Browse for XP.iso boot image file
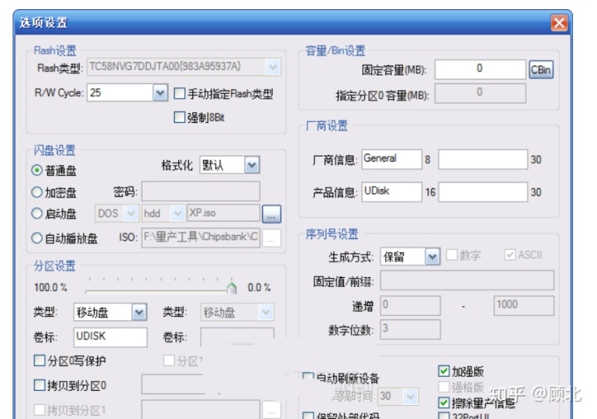Screen dimensions: 597x419 coord(271,214)
